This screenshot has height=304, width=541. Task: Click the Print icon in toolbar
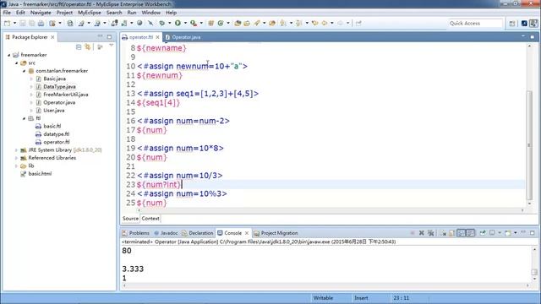[41, 23]
